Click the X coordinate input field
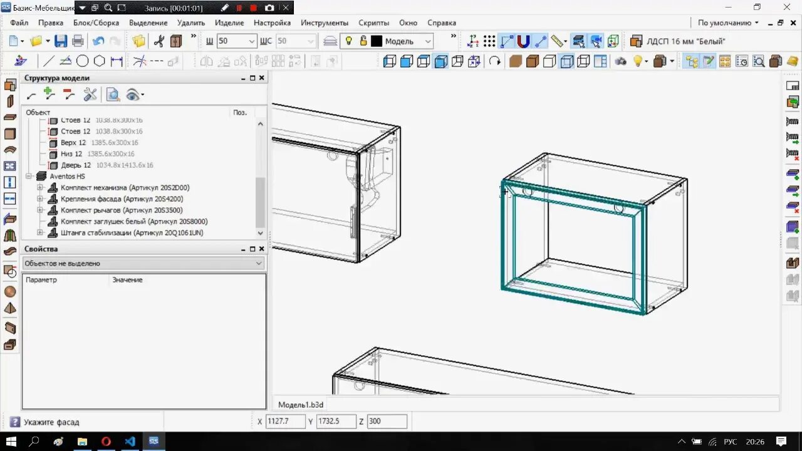Viewport: 802px width, 451px height. (286, 422)
